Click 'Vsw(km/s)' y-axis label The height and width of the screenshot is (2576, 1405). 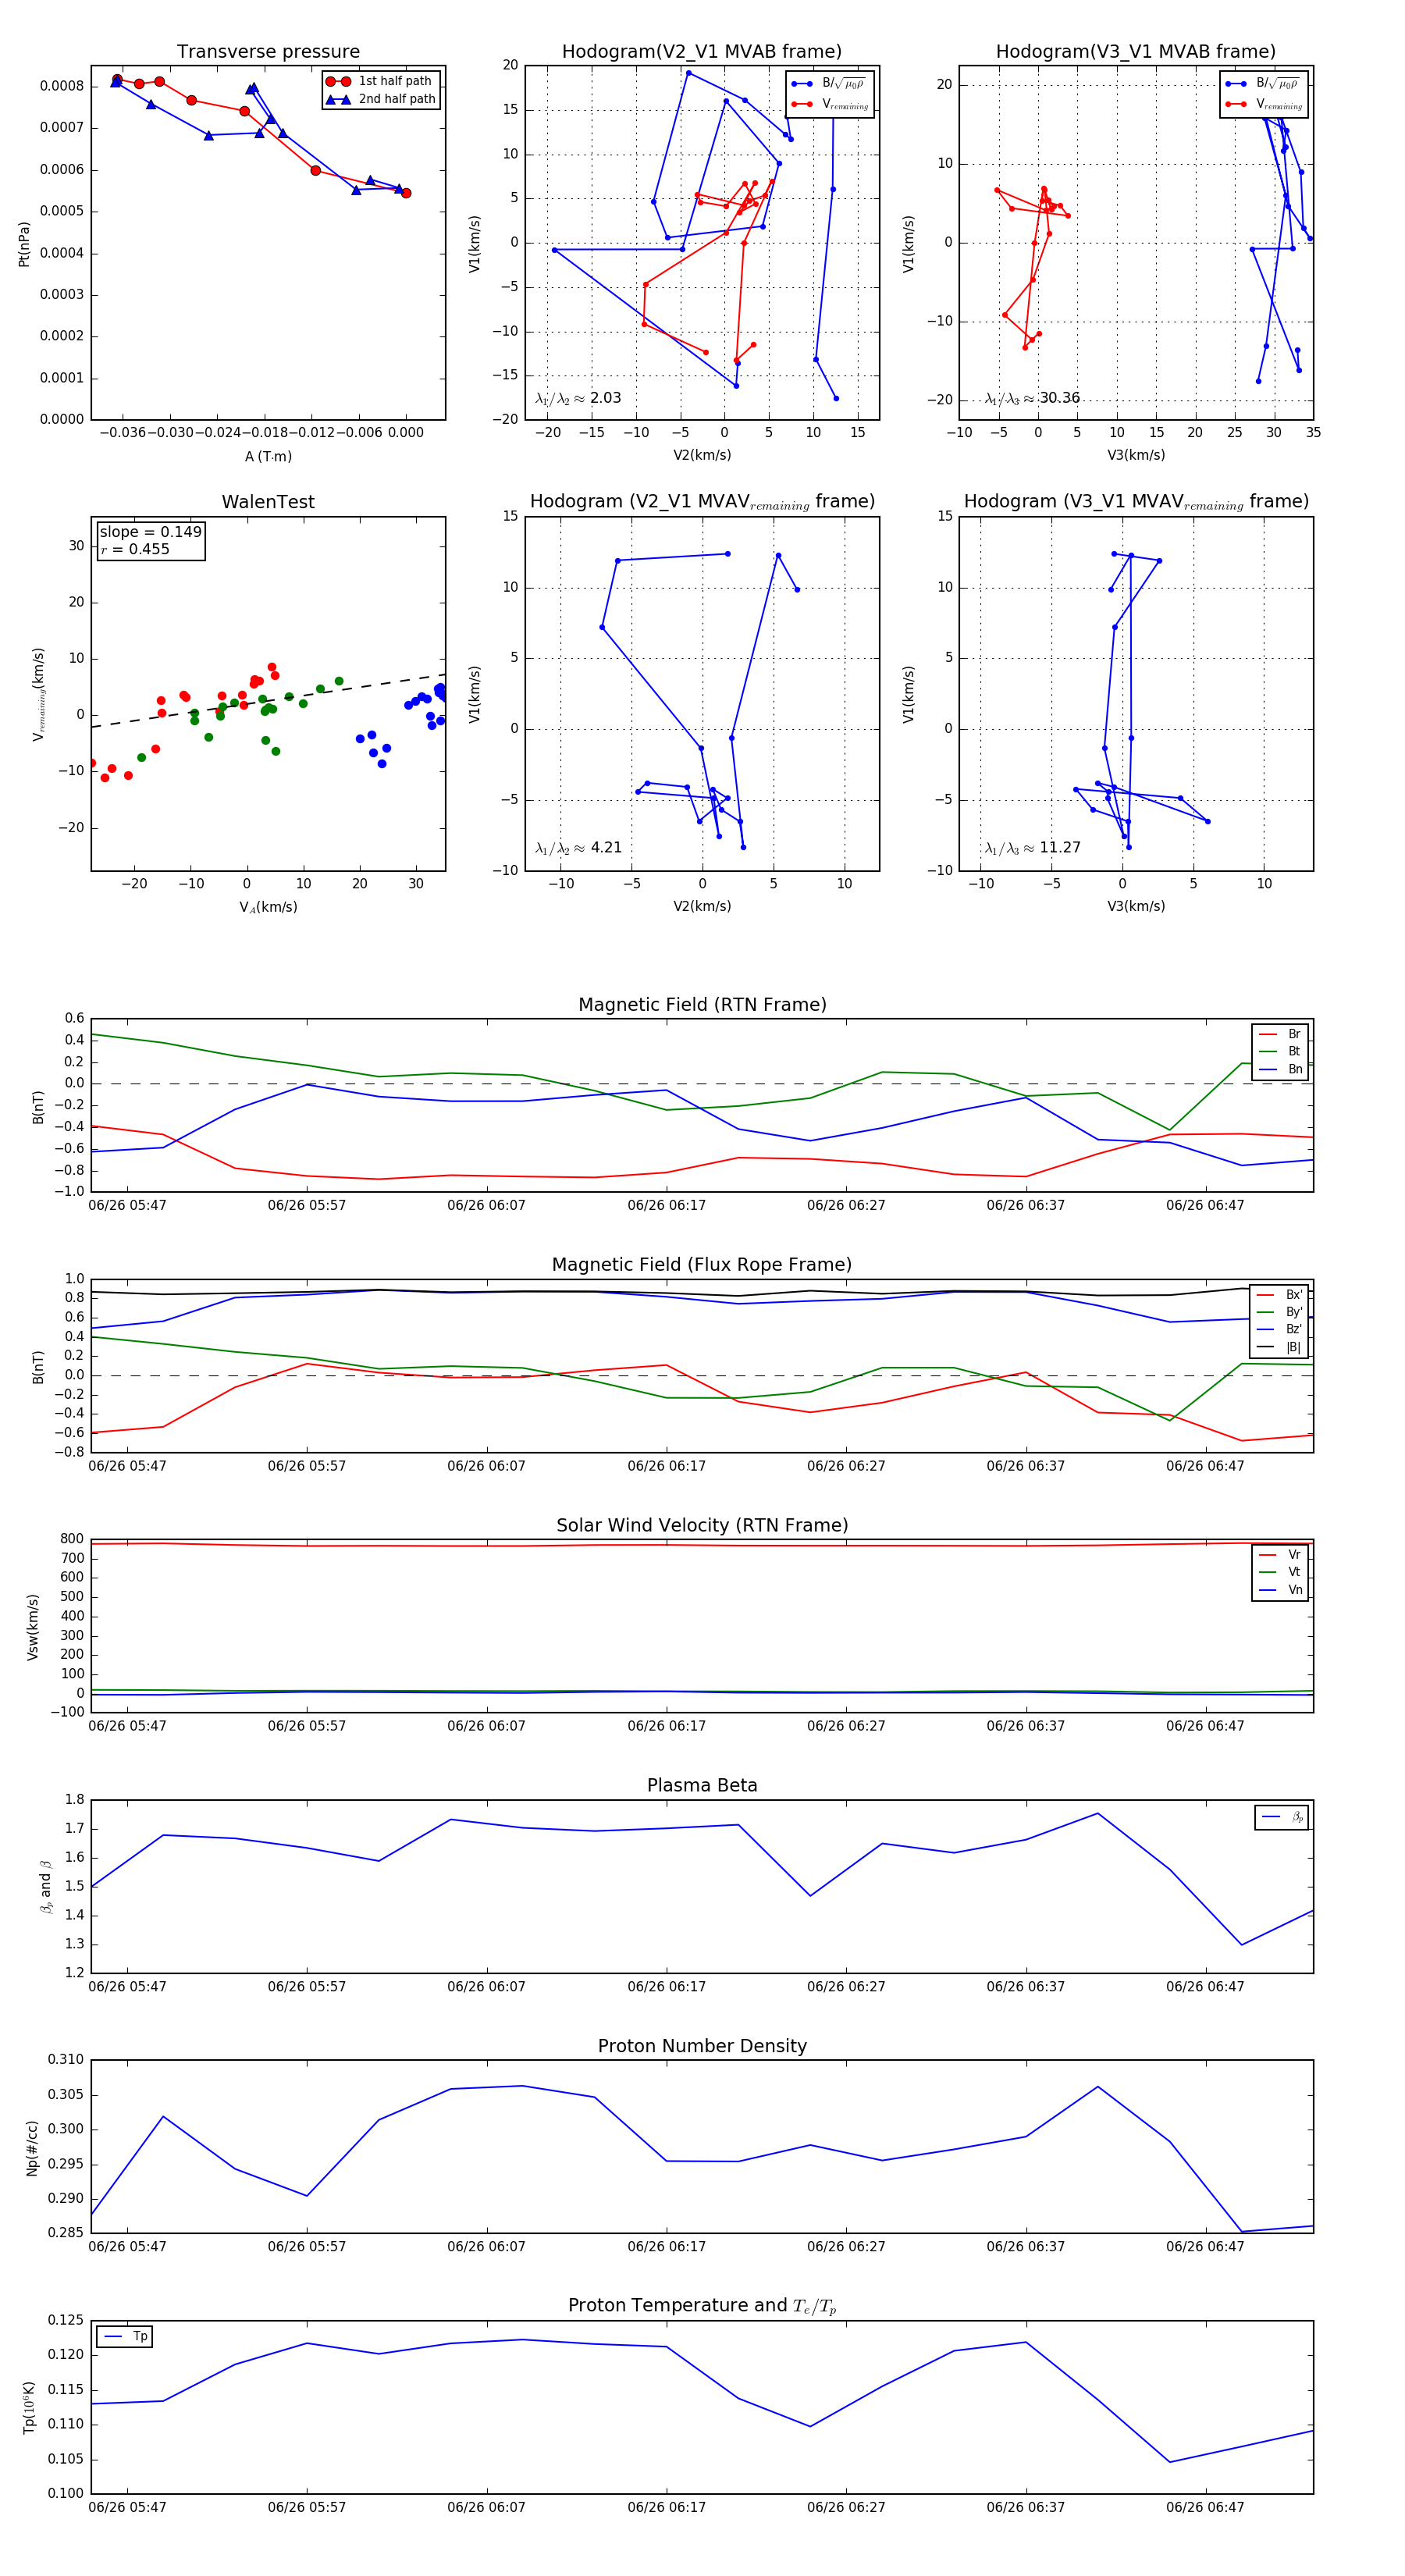pyautogui.click(x=32, y=1627)
